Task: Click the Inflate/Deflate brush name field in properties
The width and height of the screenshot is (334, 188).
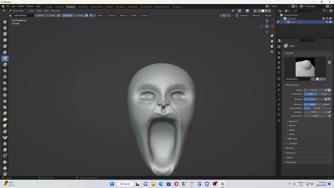Action: tap(297, 79)
